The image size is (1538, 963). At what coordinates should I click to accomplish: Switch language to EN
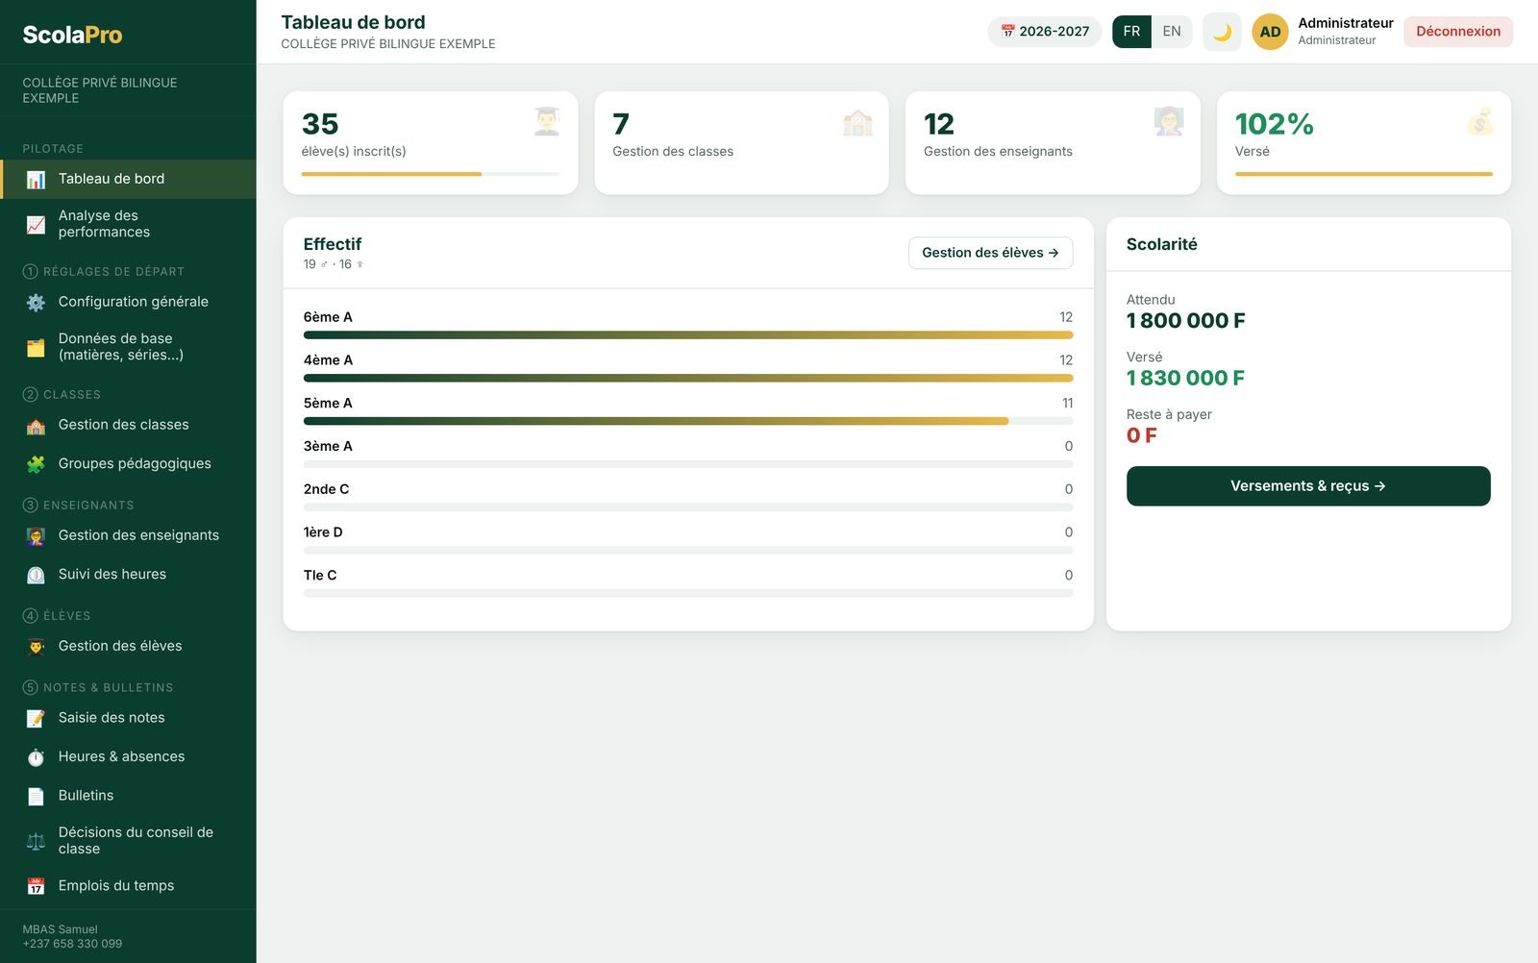click(x=1172, y=32)
